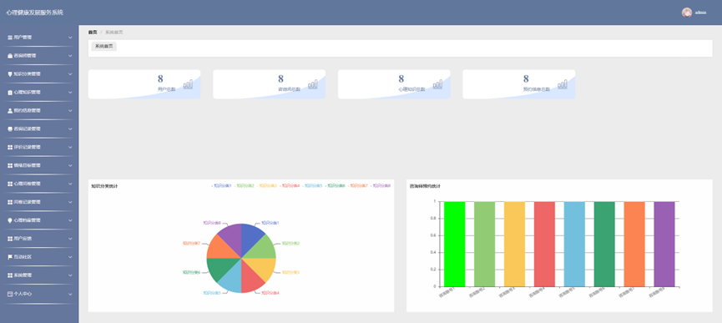Click the 心理知识管理 sidebar icon

coord(10,93)
